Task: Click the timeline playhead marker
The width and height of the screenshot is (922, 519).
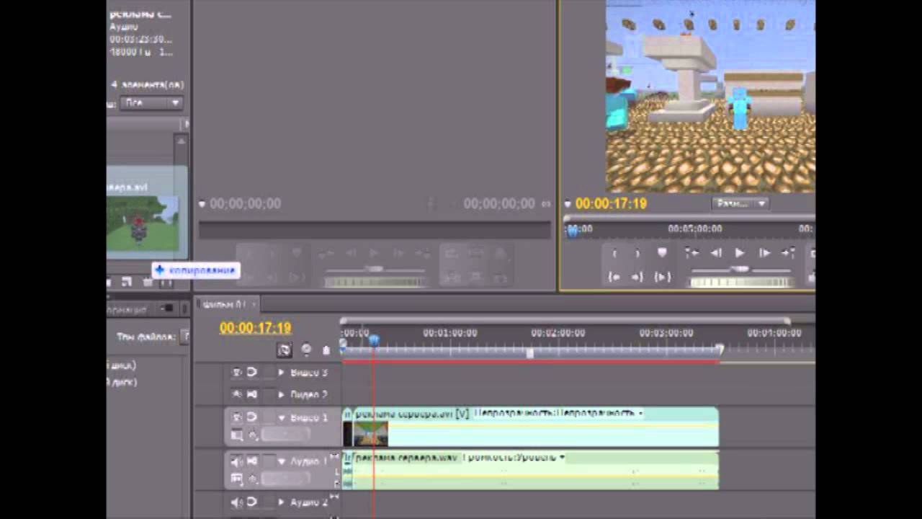Action: point(374,340)
